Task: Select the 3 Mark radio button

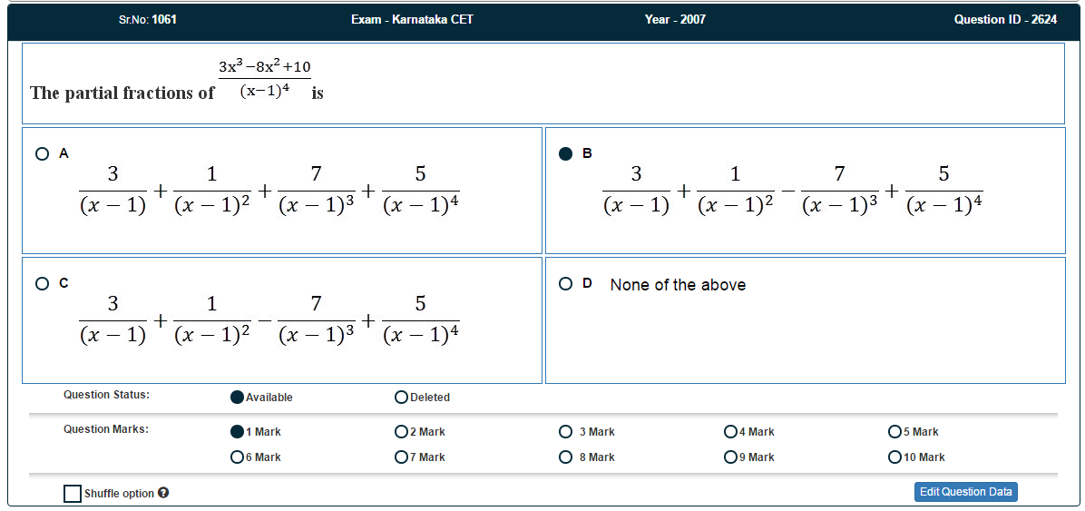Action: [x=565, y=432]
